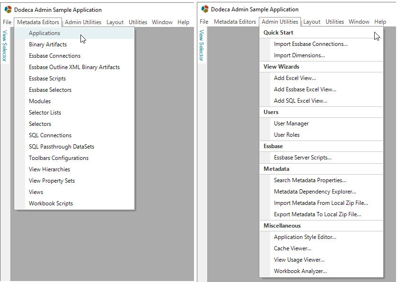Viewport: 397px width, 282px height.
Task: Open Application Style Editor...
Action: 321,237
